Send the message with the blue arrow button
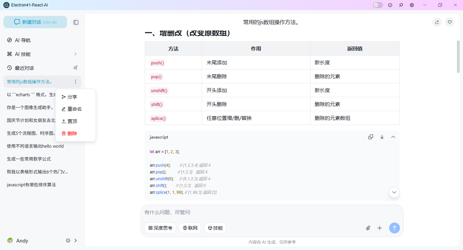The width and height of the screenshot is (463, 250). click(x=395, y=228)
